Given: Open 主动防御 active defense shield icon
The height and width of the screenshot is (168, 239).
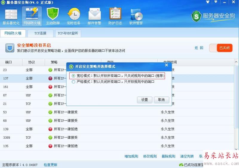Looking at the screenshot, I should [x=53, y=16].
